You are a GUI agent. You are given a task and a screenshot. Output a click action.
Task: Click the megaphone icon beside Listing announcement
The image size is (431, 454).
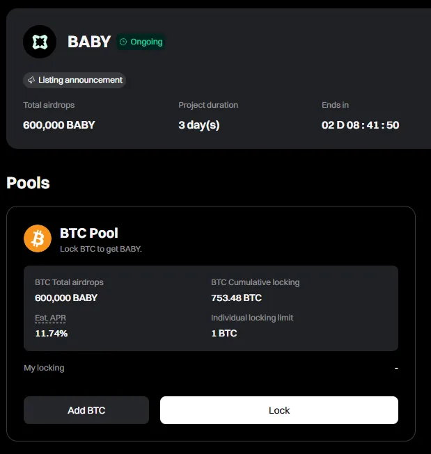point(31,80)
